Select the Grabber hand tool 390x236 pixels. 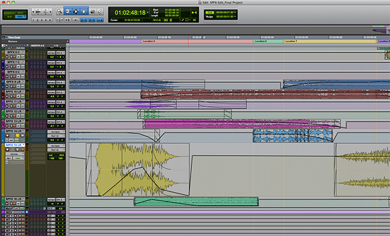pyautogui.click(x=84, y=11)
